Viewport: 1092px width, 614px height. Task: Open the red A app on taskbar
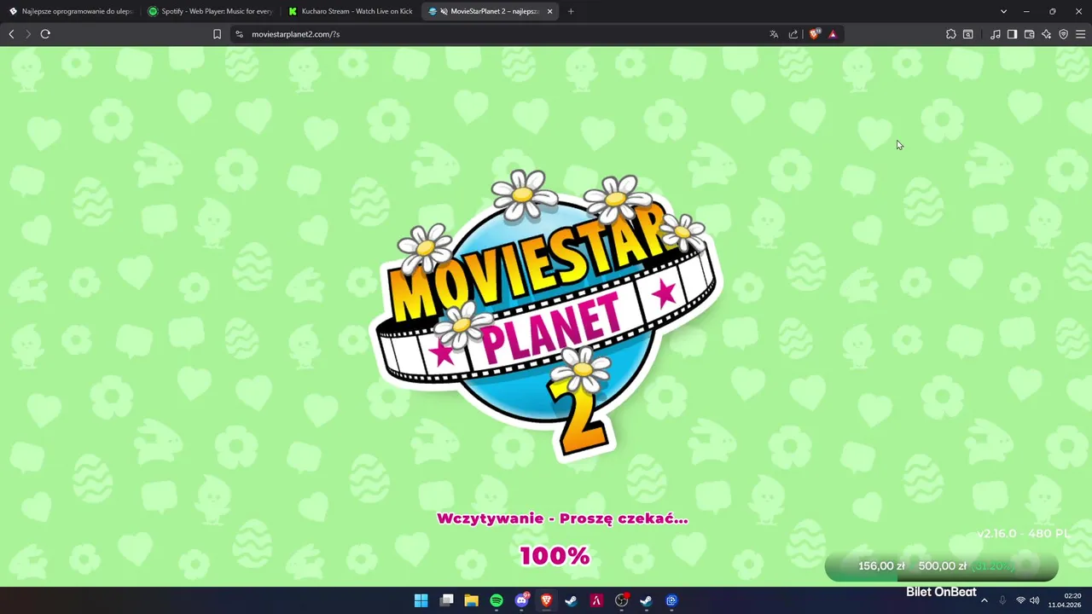pyautogui.click(x=597, y=600)
